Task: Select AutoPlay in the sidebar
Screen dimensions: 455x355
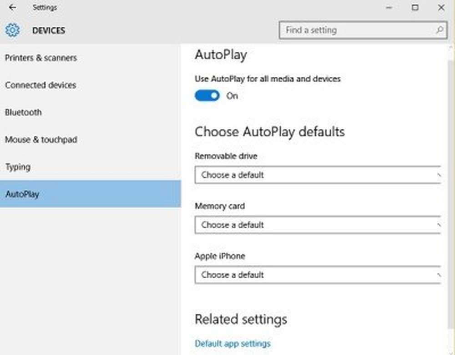Action: point(90,194)
